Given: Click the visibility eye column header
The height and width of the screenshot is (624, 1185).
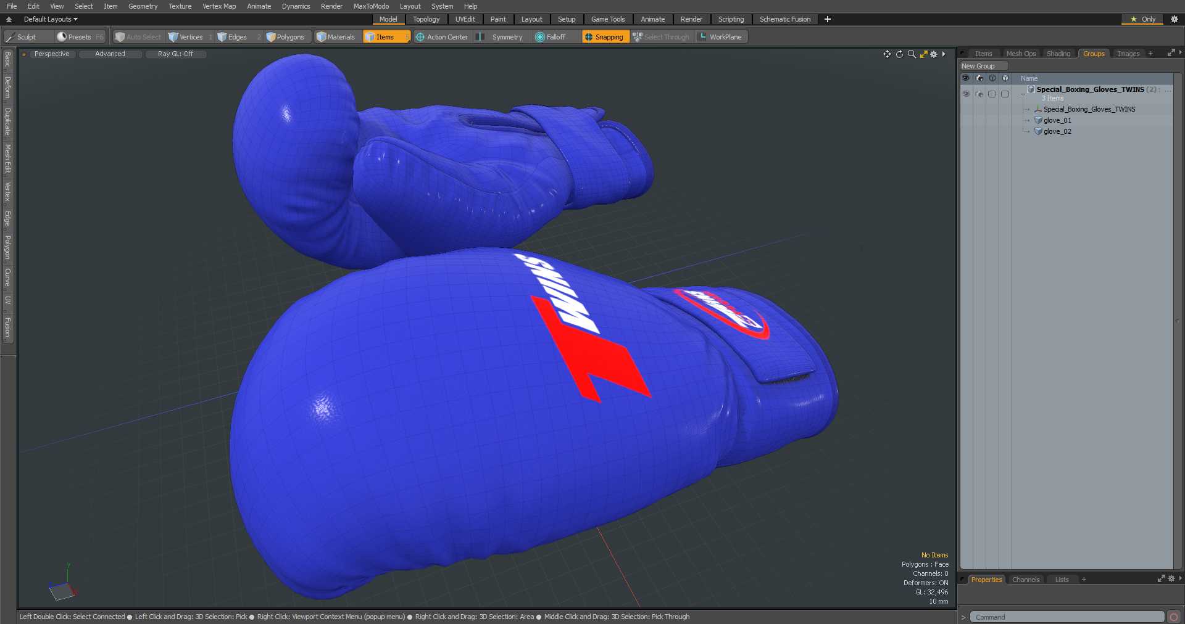Looking at the screenshot, I should click(x=966, y=78).
